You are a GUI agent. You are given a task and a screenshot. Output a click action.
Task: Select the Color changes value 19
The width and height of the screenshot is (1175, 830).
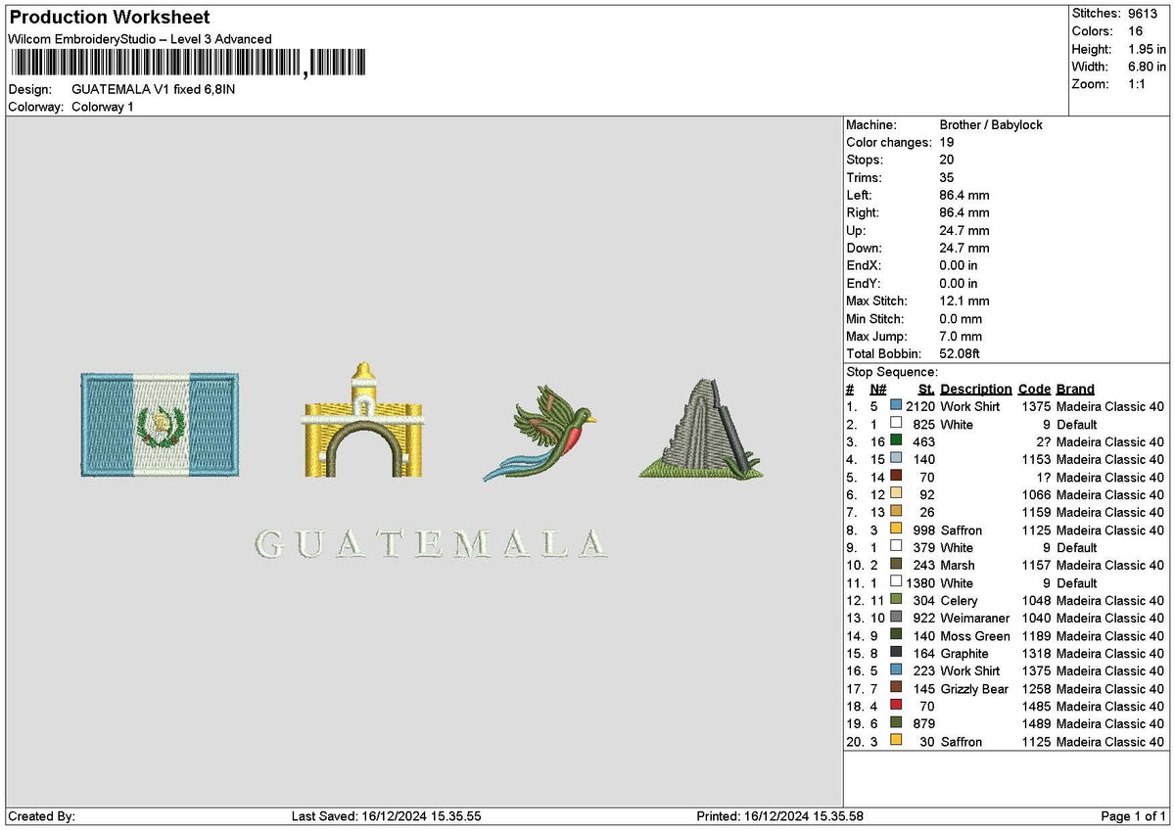point(947,143)
